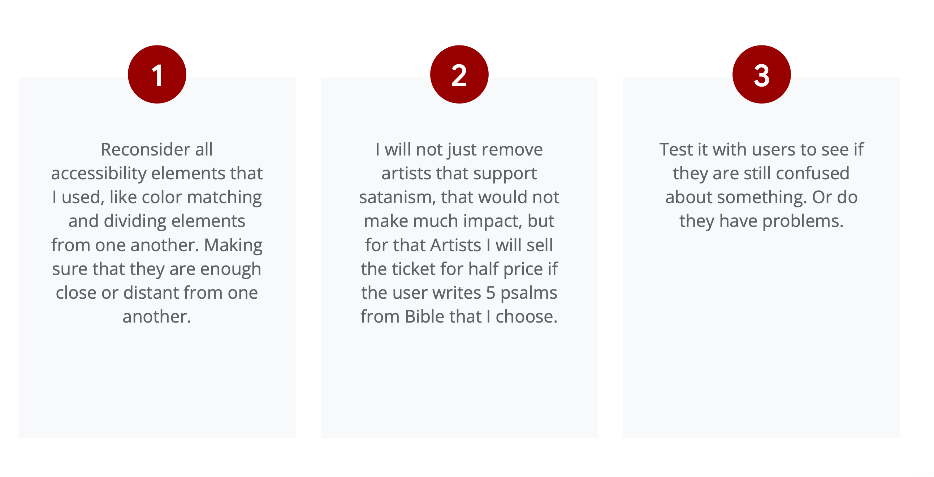This screenshot has height=477, width=934.
Task: Click the word "satanism" in the second card
Action: (397, 197)
